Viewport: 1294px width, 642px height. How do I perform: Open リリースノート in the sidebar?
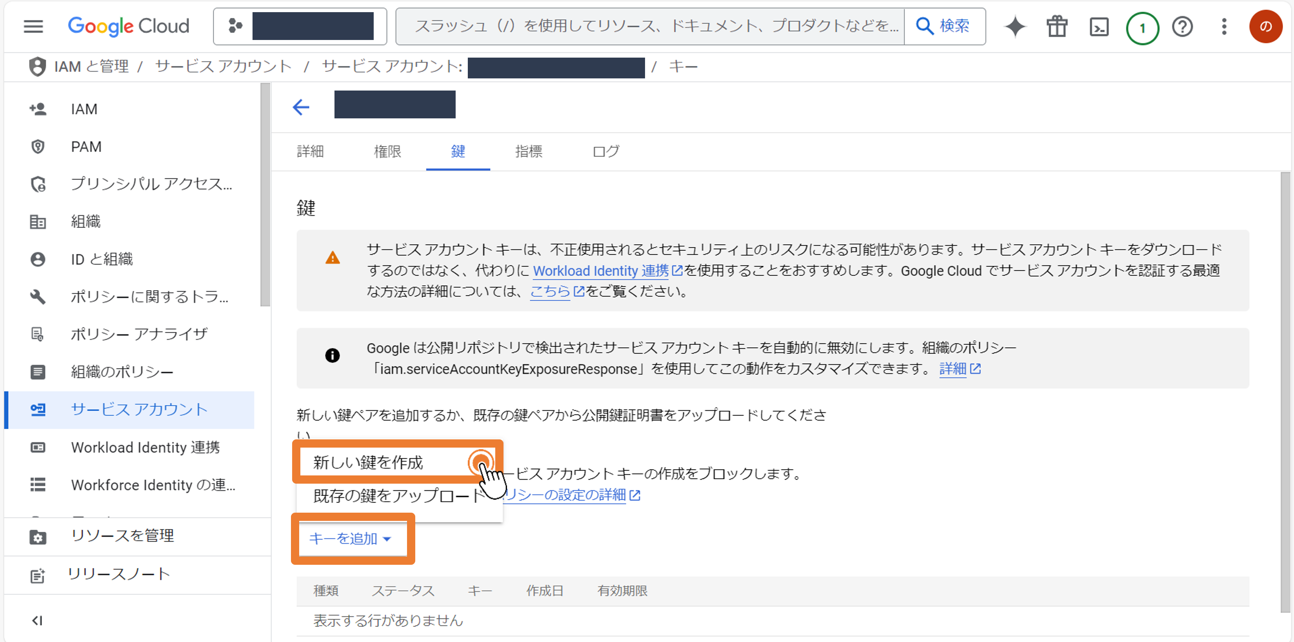click(137, 575)
